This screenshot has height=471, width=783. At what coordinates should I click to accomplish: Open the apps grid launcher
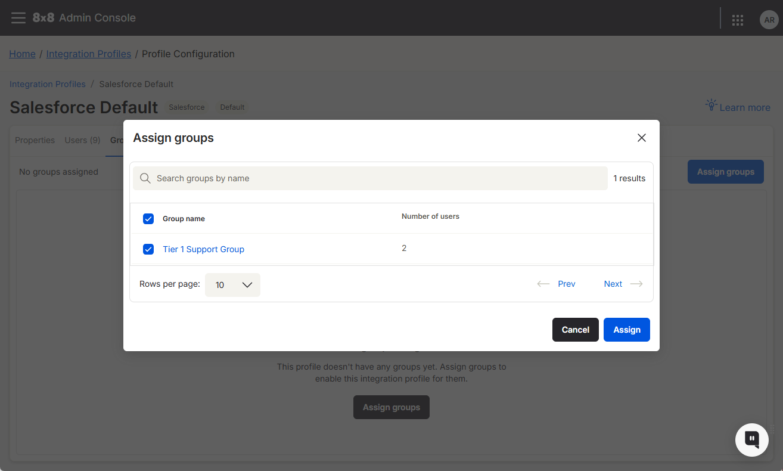738,20
